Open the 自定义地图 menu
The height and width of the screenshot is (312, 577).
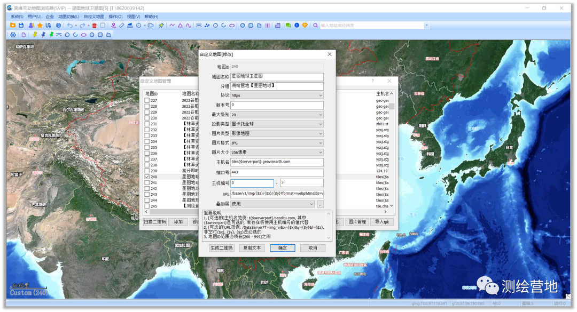pos(94,17)
